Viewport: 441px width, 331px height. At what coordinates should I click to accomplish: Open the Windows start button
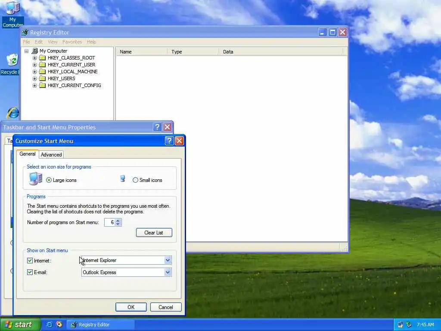pyautogui.click(x=20, y=325)
